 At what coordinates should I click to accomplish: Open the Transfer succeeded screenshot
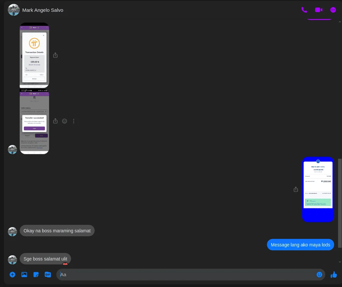tap(34, 121)
